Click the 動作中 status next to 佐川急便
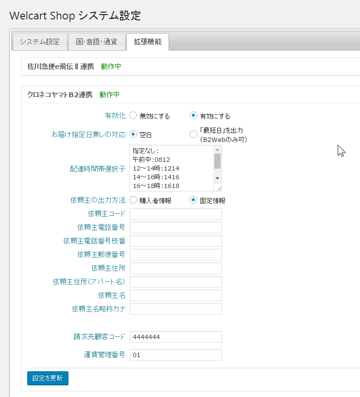The image size is (360, 397). (111, 67)
